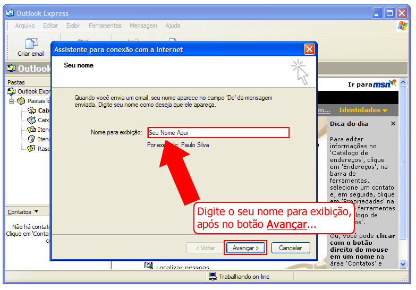
Task: Click the Outlook Express root folder icon
Action: (x=11, y=91)
